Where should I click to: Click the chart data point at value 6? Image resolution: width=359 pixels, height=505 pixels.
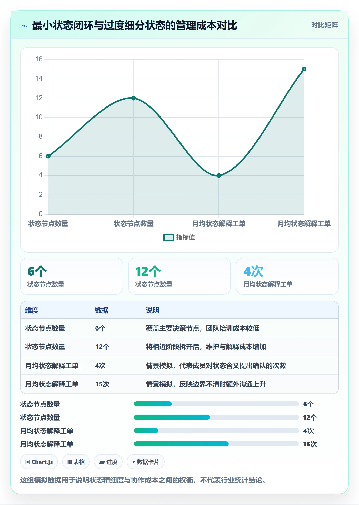coord(48,156)
